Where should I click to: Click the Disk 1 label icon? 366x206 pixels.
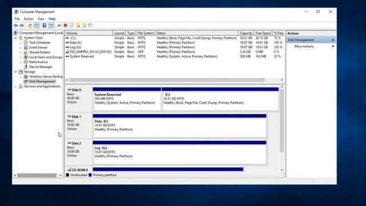click(x=69, y=116)
